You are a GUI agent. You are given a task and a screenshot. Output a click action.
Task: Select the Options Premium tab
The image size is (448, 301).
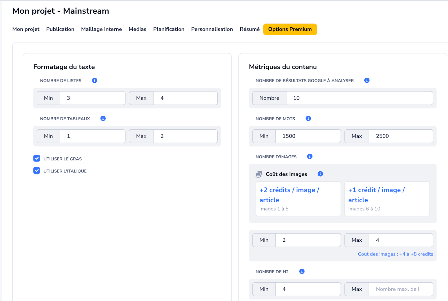(290, 29)
